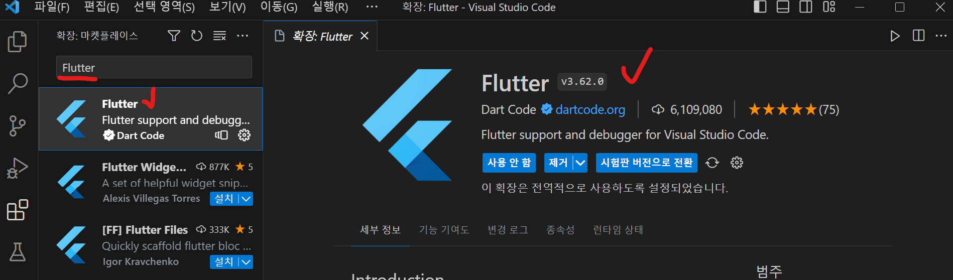Click the large Flutter logo image
This screenshot has height=280, width=953.
click(407, 124)
